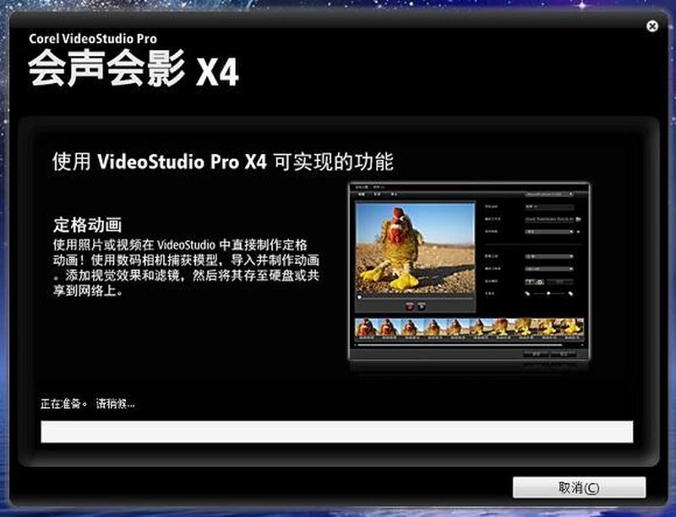Click the 取消(C) cancel button
The image size is (676, 517).
(x=579, y=487)
